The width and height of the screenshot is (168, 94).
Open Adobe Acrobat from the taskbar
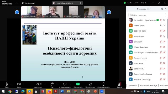[55, 91]
